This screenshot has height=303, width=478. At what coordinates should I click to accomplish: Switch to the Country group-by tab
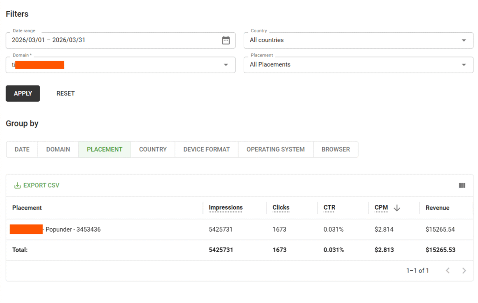point(153,149)
